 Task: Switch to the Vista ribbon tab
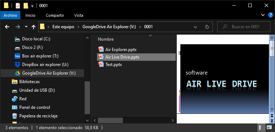(79, 15)
